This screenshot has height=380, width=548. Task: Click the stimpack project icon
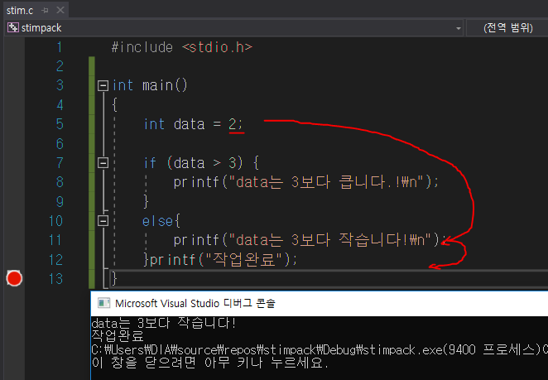pos(13,27)
